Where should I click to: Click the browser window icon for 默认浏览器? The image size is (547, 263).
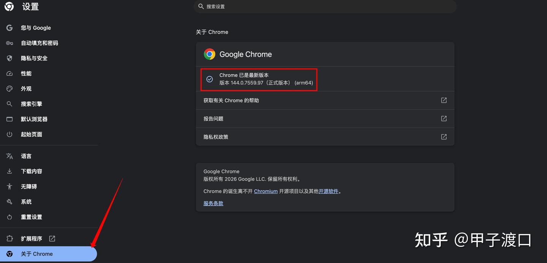9,119
